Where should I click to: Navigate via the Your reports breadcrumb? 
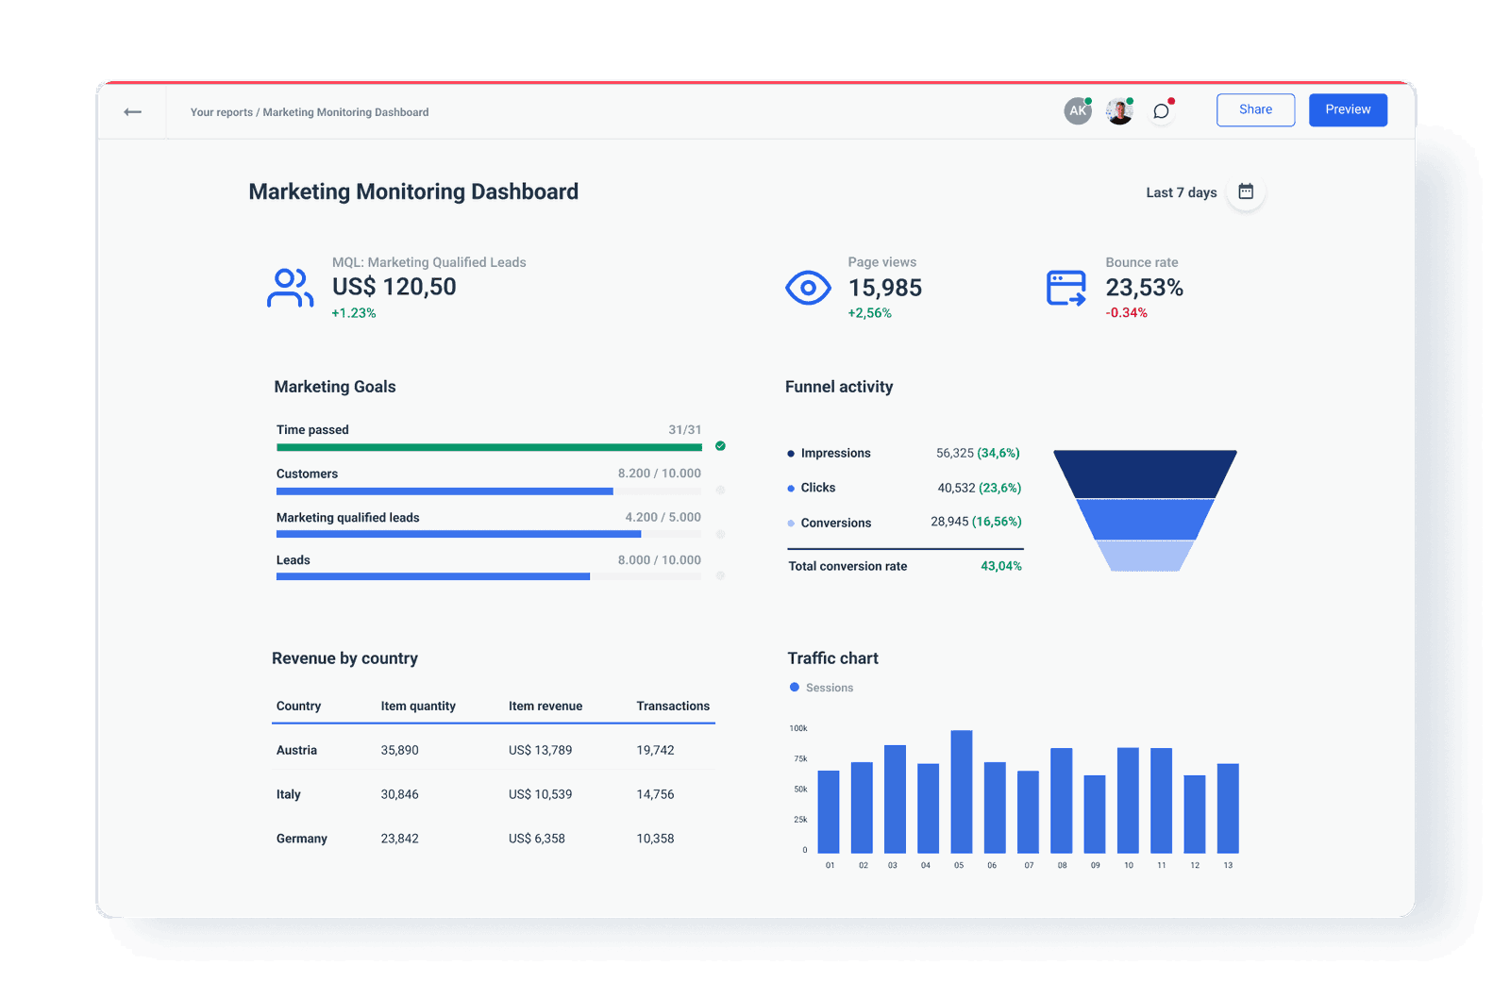pos(221,111)
